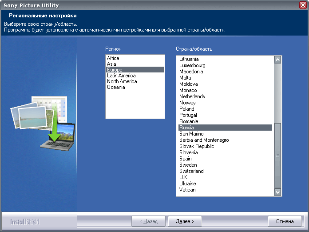309x232 pixels.
Task: Click the country list scroll down arrow
Action: (x=277, y=192)
